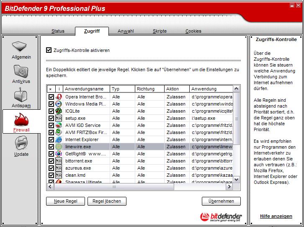The height and width of the screenshot is (227, 304).
Task: Select the bittorrent.exe rule name
Action: point(79,161)
